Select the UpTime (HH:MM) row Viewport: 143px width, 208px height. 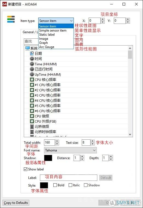point(76,74)
